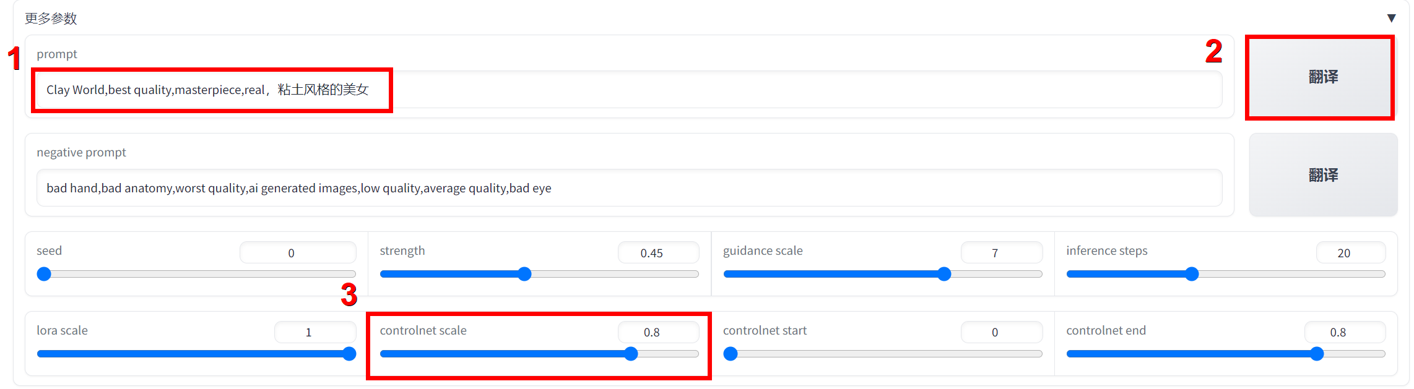Click the seed number box
This screenshot has width=1414, height=389.
tap(297, 253)
